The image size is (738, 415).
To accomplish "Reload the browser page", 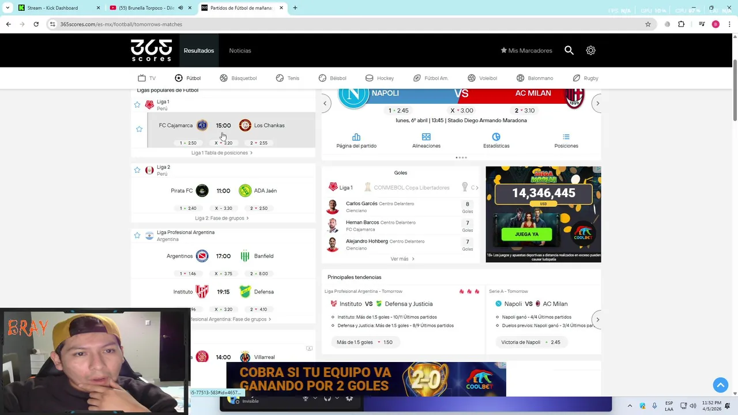I will click(36, 24).
